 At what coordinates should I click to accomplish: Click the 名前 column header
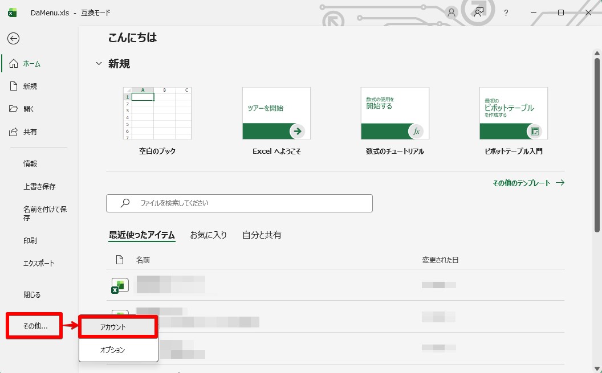point(143,260)
